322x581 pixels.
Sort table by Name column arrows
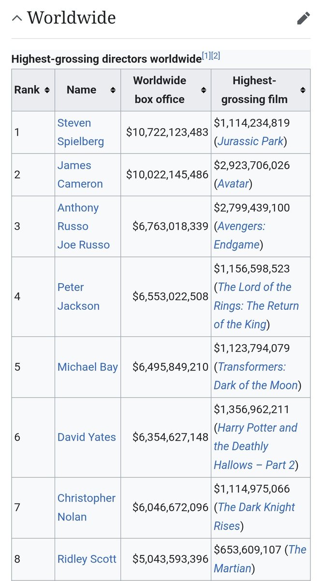[113, 90]
